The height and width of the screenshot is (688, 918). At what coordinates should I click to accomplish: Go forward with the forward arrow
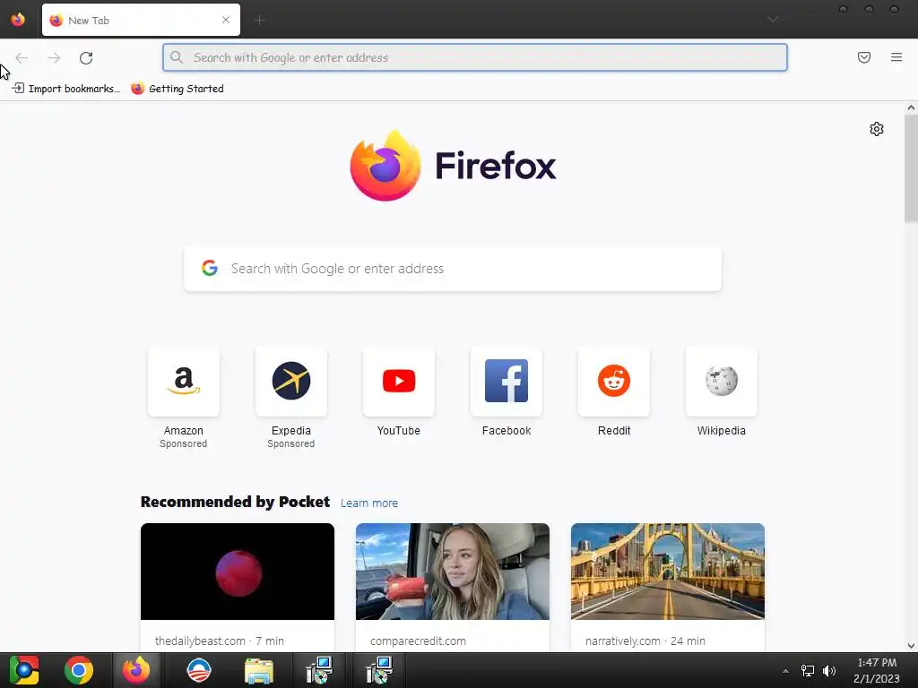click(x=54, y=57)
